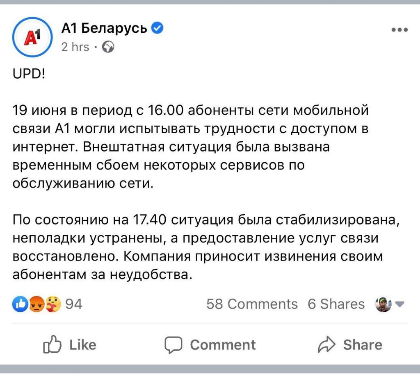Open the three-dot post options menu
This screenshot has width=420, height=374.
coord(399,29)
